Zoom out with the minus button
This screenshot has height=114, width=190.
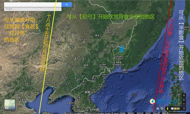tap(184, 104)
